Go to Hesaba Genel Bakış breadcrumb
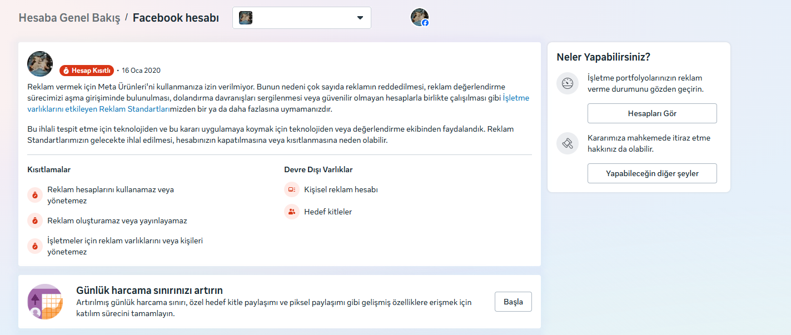 tap(69, 18)
